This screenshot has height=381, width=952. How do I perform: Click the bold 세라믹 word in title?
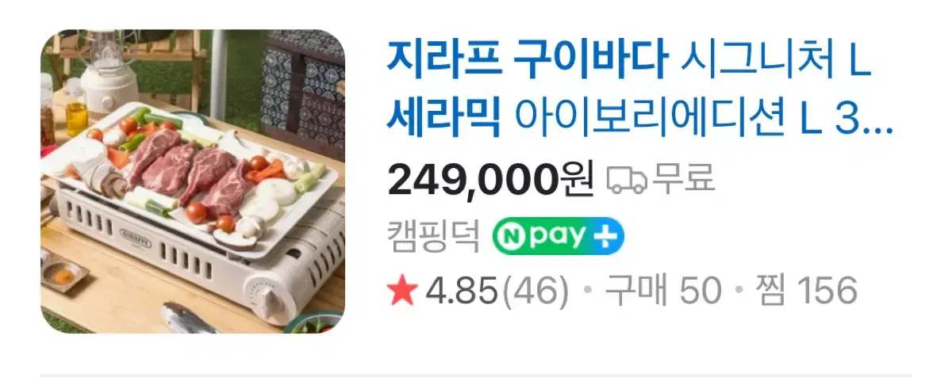pos(443,117)
